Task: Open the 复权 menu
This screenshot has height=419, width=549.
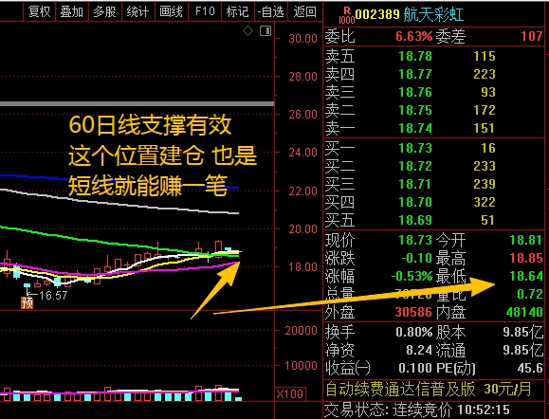Action: pyautogui.click(x=39, y=12)
